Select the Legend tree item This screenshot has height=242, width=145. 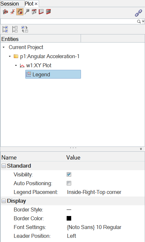coord(53,74)
